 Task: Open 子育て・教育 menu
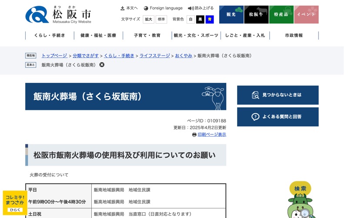147,35
